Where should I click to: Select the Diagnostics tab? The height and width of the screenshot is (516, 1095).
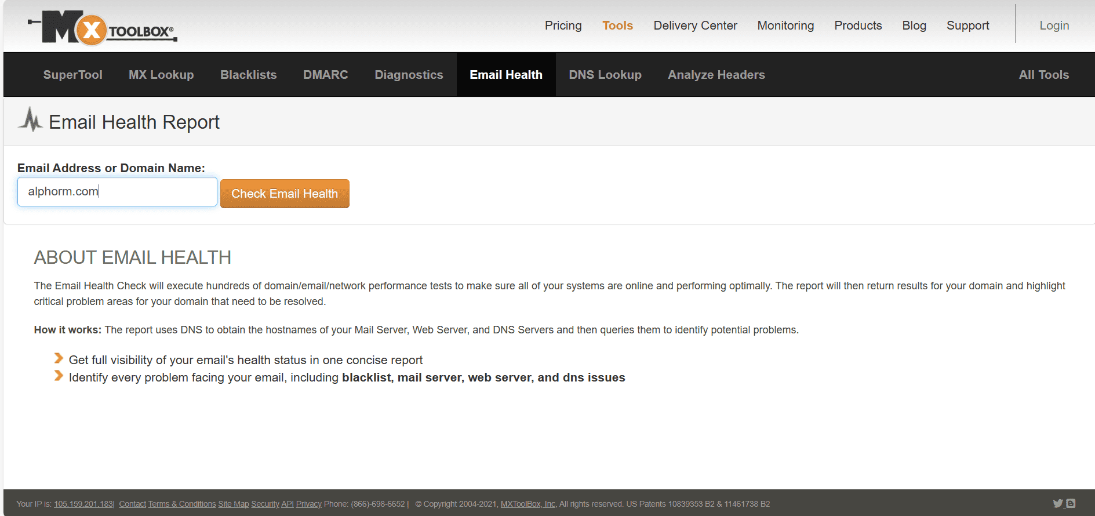(409, 75)
